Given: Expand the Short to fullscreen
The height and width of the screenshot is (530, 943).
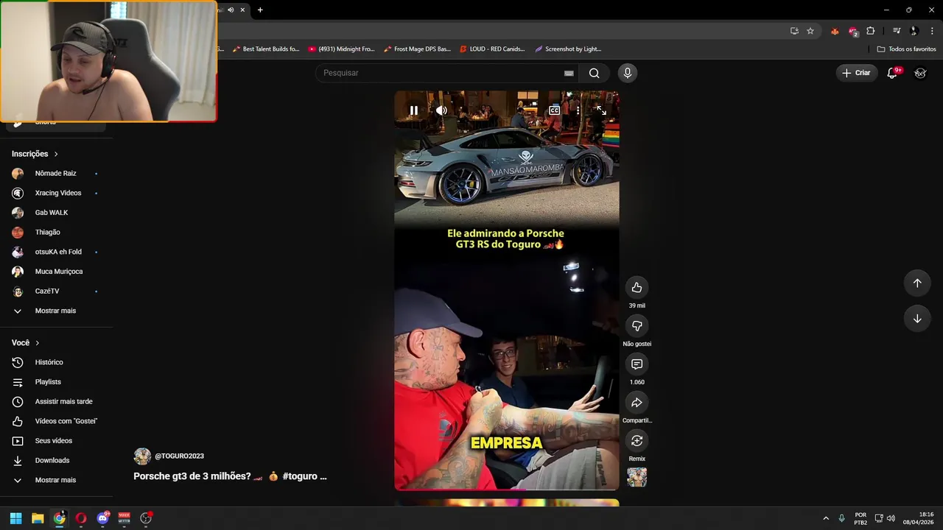Looking at the screenshot, I should [601, 110].
